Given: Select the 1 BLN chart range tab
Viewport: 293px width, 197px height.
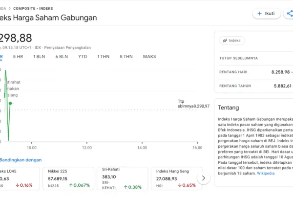Looking at the screenshot, I should (x=39, y=57).
